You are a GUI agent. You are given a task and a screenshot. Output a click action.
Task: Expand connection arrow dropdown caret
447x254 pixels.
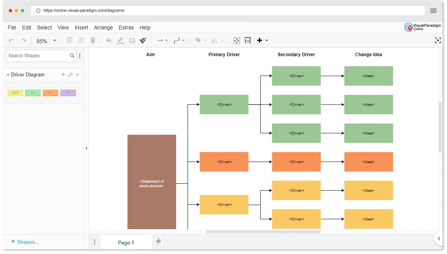tap(167, 41)
